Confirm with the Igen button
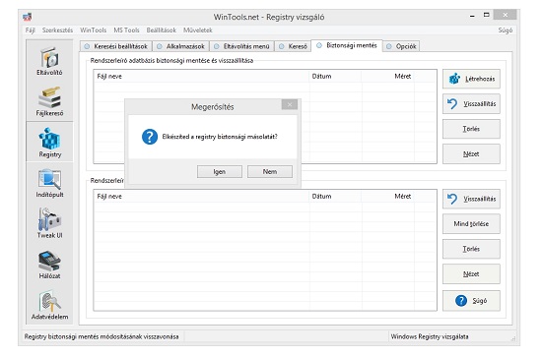The image size is (542, 357). 220,172
